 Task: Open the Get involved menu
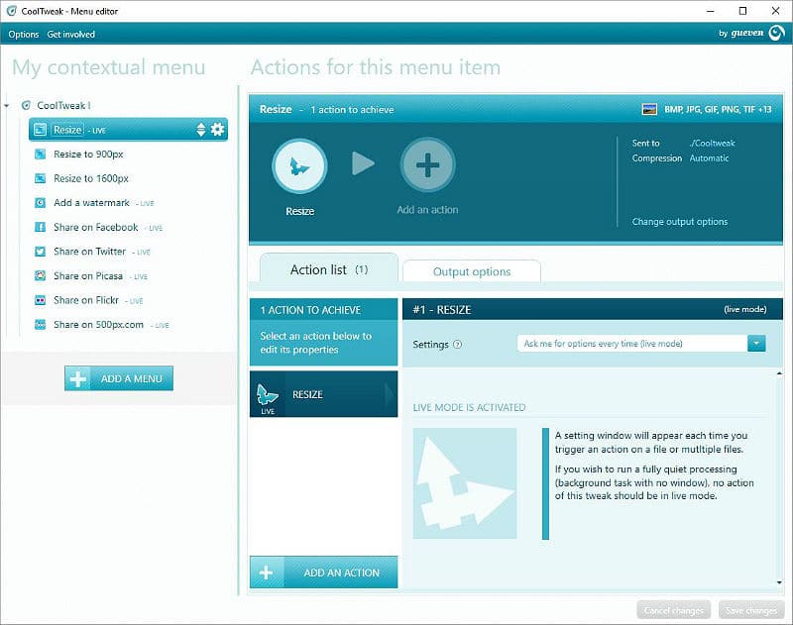point(70,34)
